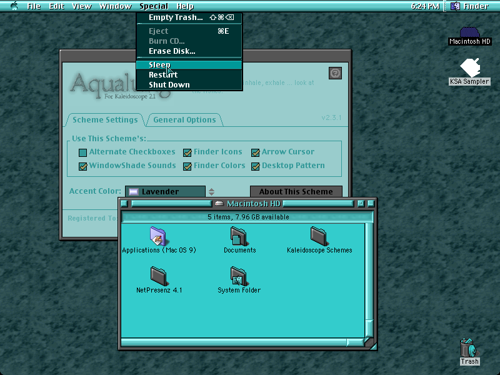The height and width of the screenshot is (375, 500).
Task: Click the Macintosh HD window close box
Action: [124, 204]
